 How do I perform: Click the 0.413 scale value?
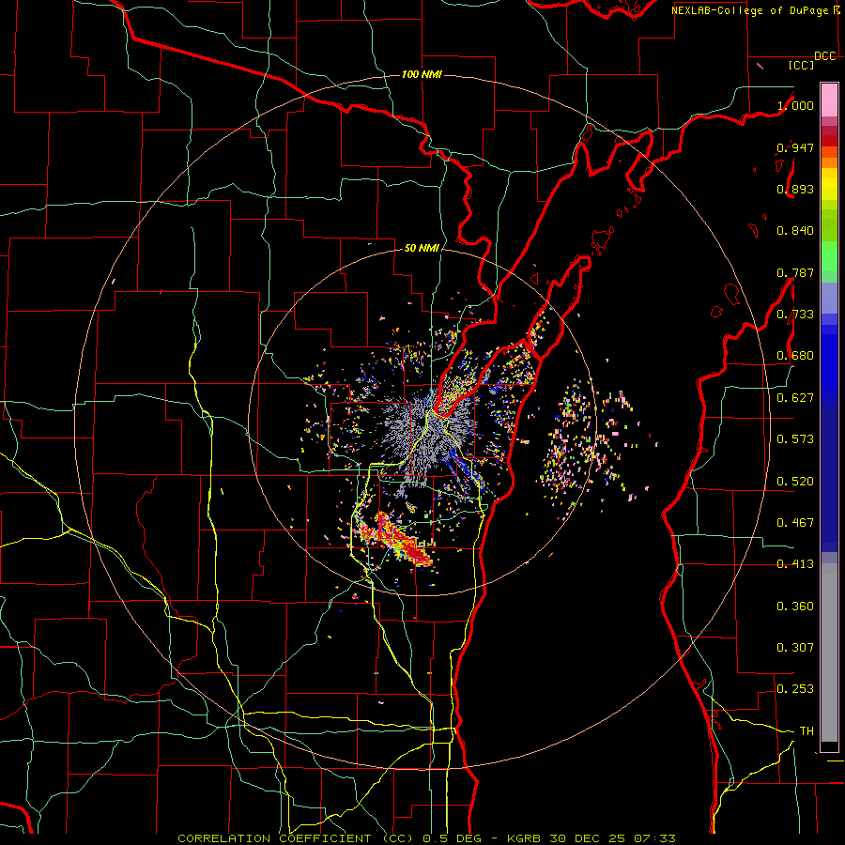pos(795,563)
